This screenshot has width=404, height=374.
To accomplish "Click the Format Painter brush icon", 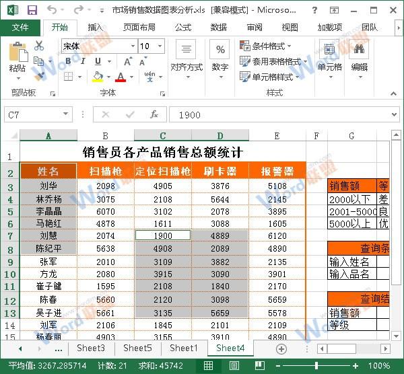I will tap(40, 75).
